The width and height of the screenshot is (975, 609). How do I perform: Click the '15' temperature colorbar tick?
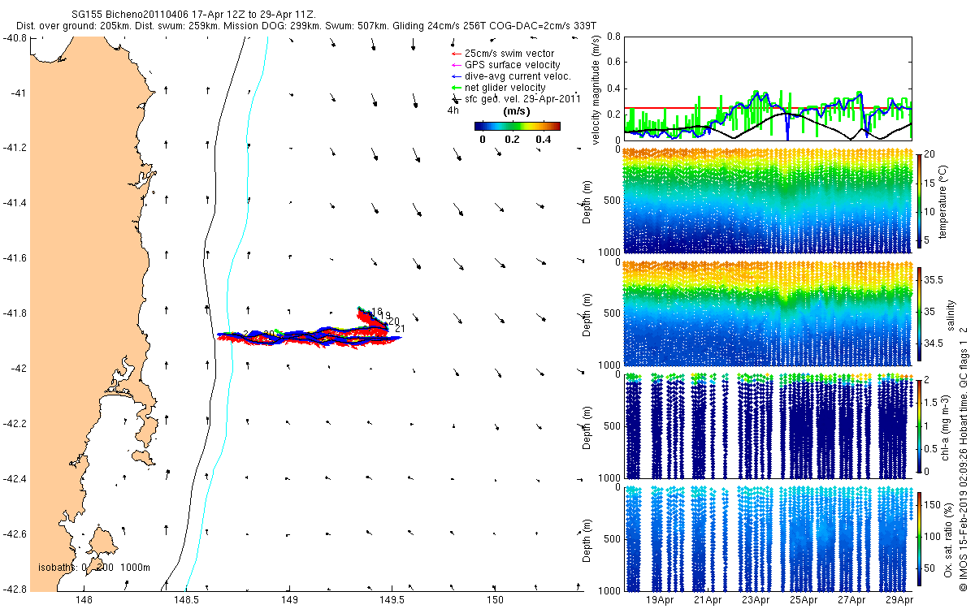pos(931,184)
